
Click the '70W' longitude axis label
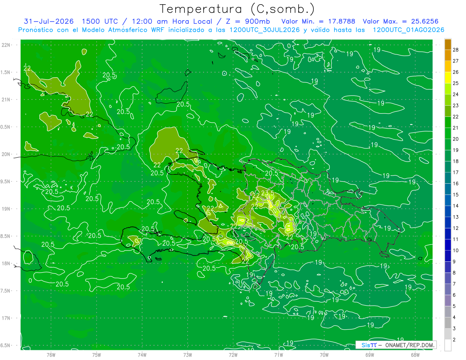tap(324, 355)
